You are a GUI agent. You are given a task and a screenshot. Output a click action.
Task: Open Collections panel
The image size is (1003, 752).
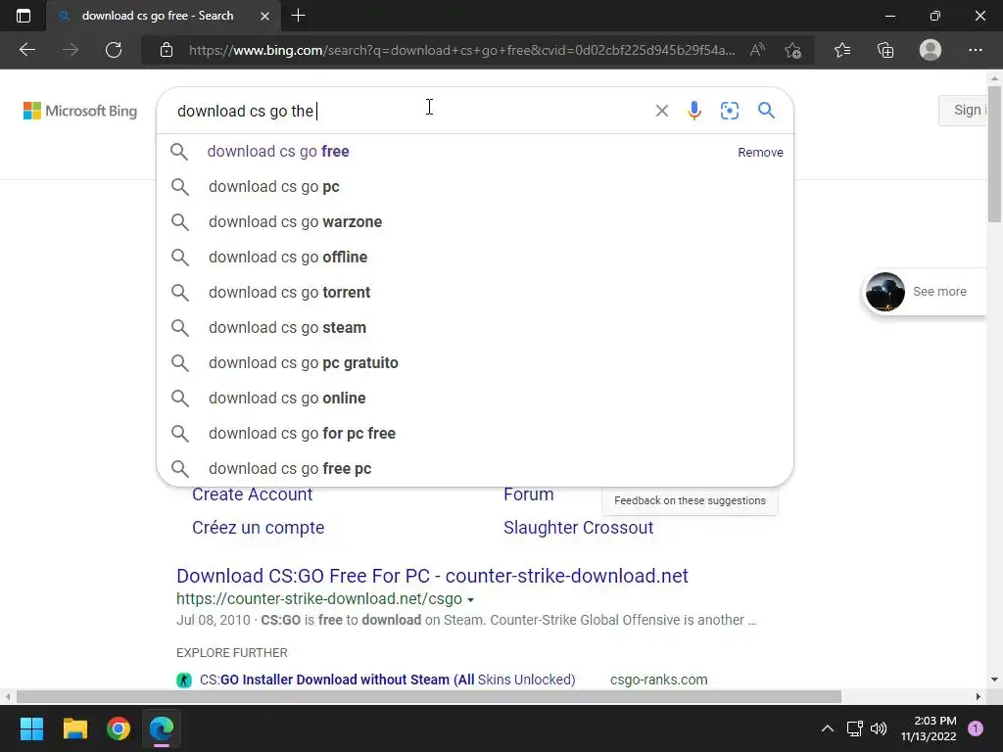click(885, 50)
